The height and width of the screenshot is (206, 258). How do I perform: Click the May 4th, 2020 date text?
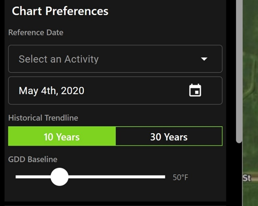coord(52,90)
